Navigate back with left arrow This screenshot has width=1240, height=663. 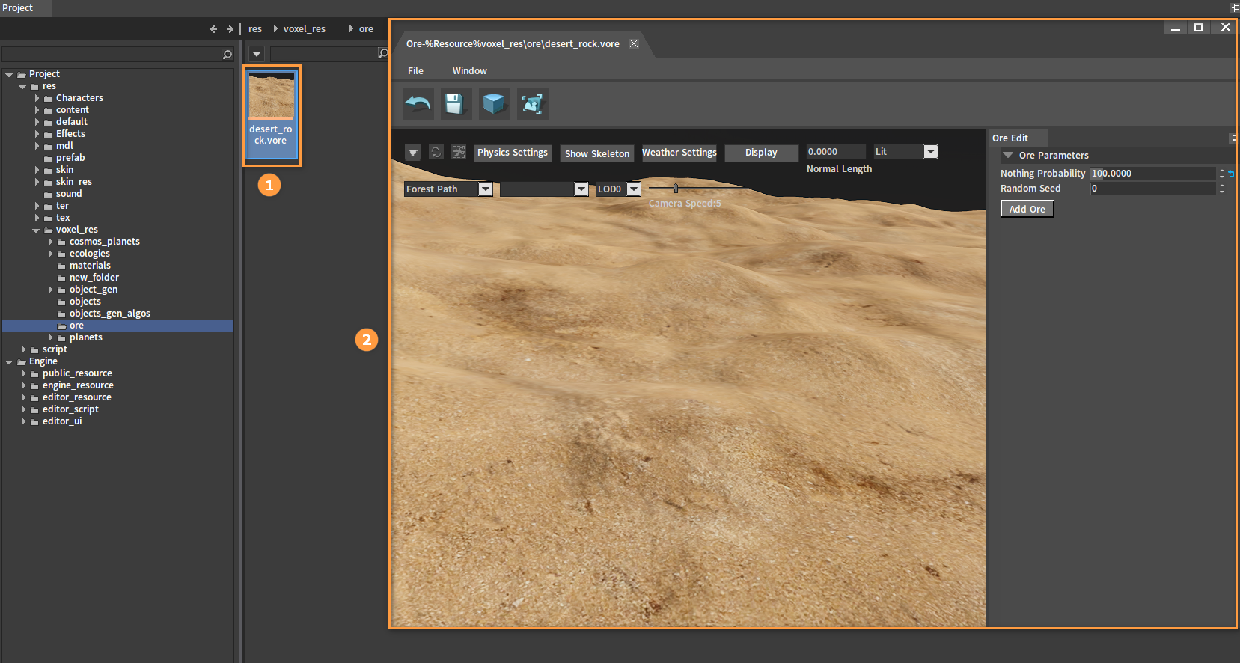[213, 29]
